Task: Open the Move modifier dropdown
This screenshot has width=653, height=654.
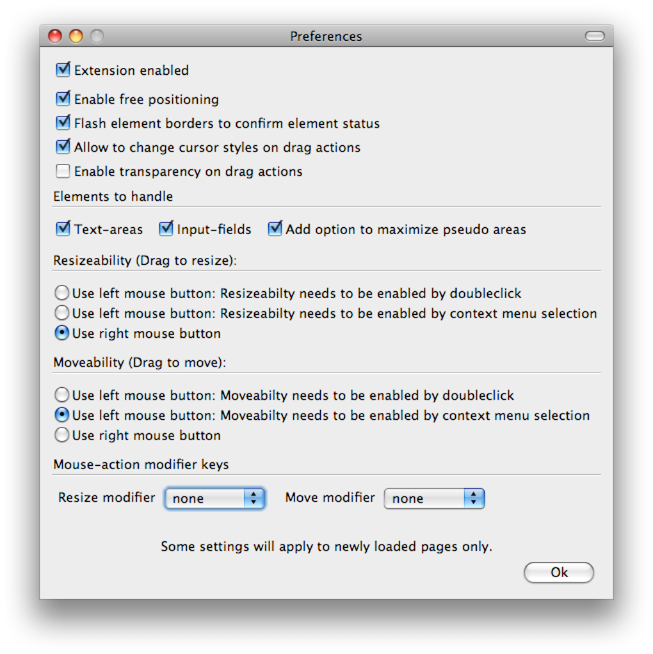Action: pos(423,498)
